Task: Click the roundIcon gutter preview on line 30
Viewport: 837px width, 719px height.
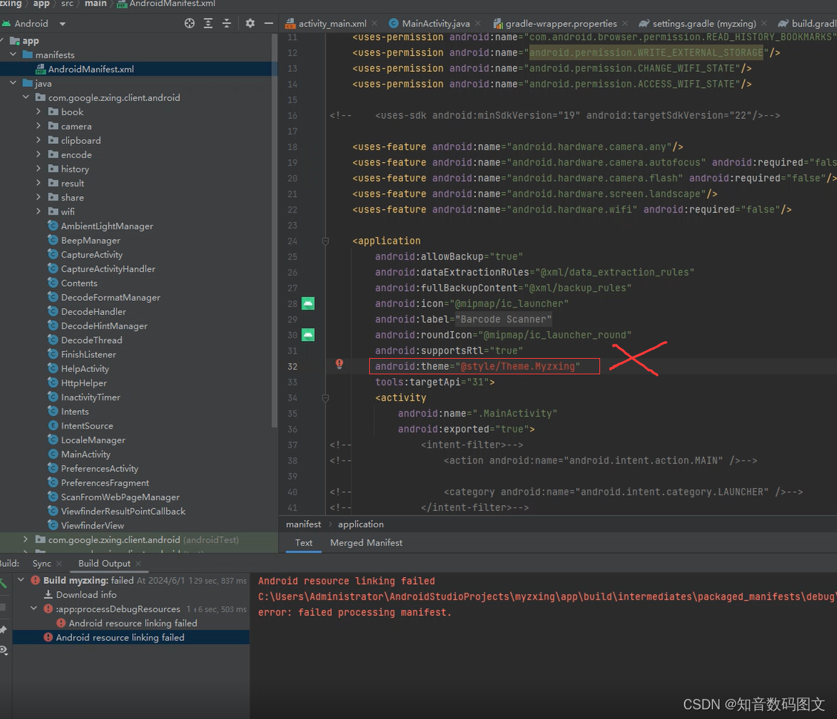Action: 307,334
